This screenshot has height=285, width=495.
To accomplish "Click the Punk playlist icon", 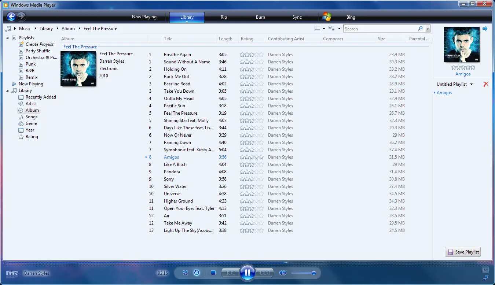I will pyautogui.click(x=22, y=64).
